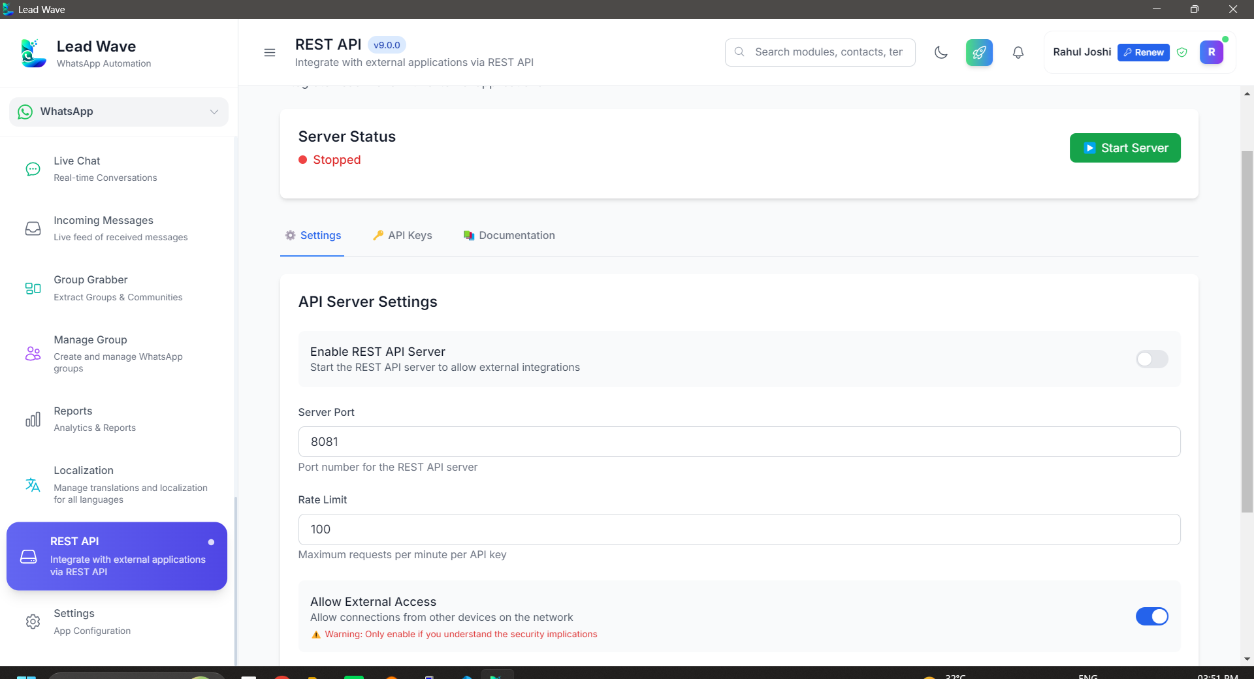Click 'Port number for the REST API server' text

[x=388, y=467]
